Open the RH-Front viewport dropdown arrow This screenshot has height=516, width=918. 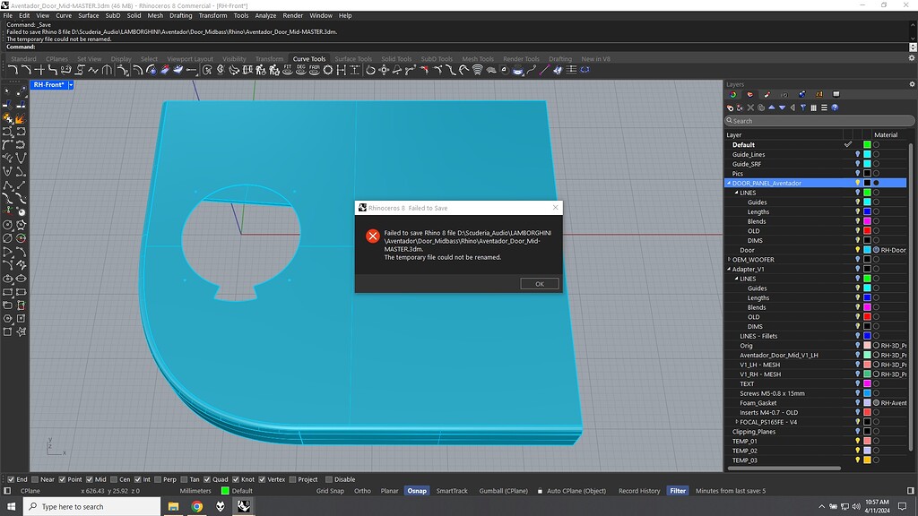[x=71, y=85]
